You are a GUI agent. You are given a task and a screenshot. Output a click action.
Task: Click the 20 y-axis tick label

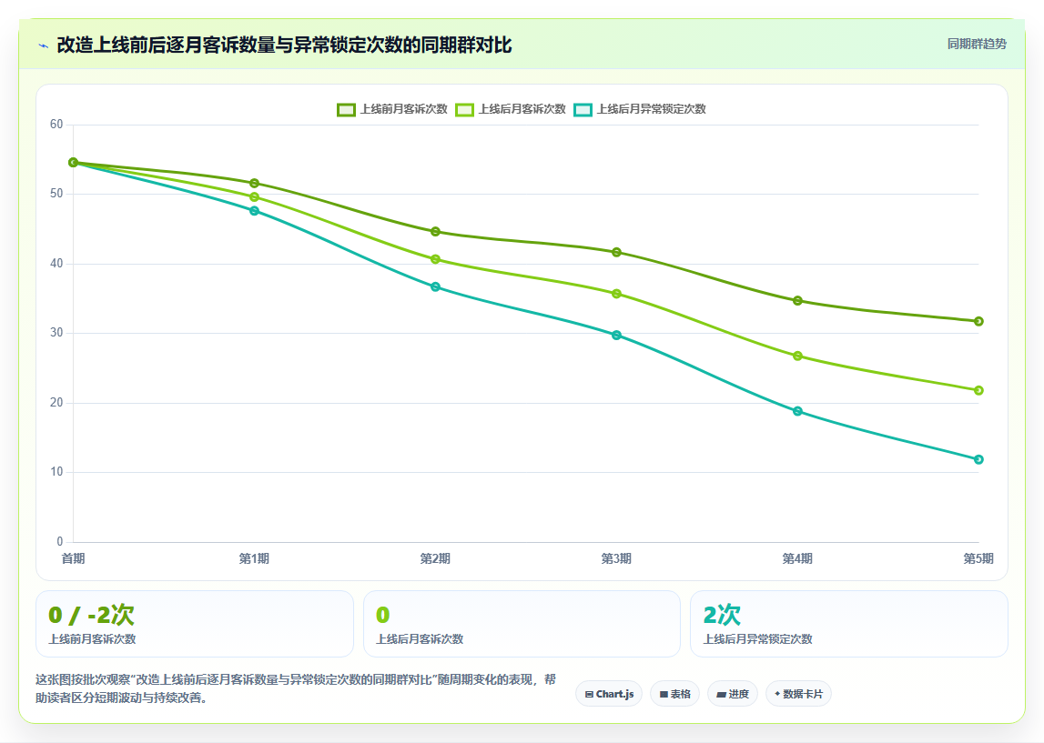56,403
